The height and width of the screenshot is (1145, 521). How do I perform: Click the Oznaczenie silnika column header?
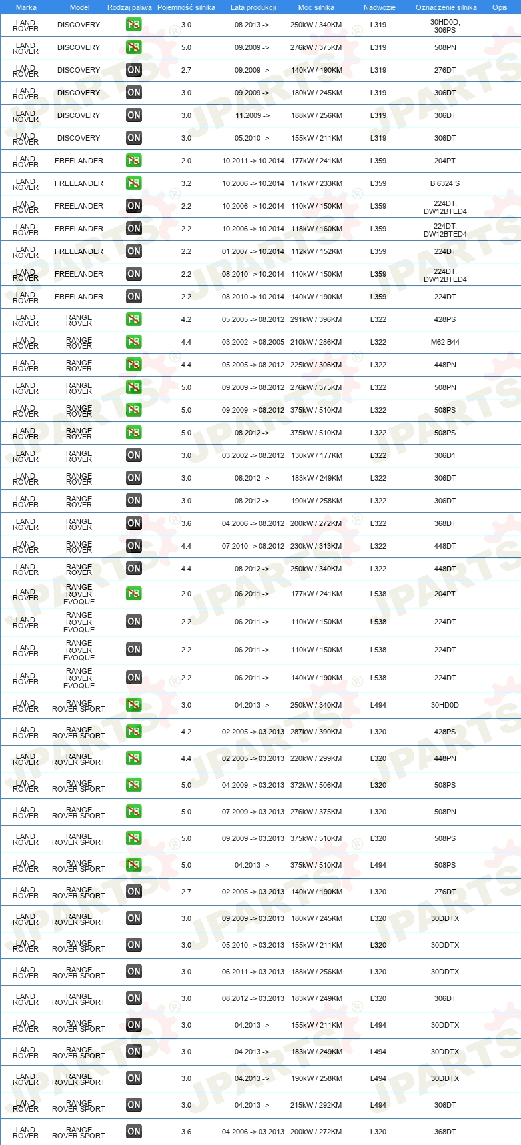click(446, 7)
